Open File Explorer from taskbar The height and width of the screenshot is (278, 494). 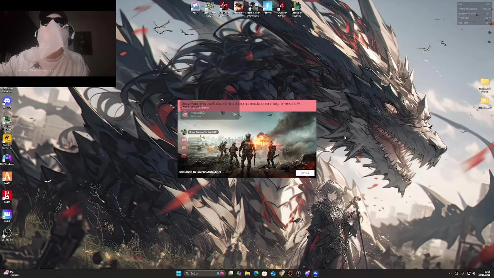click(x=247, y=273)
